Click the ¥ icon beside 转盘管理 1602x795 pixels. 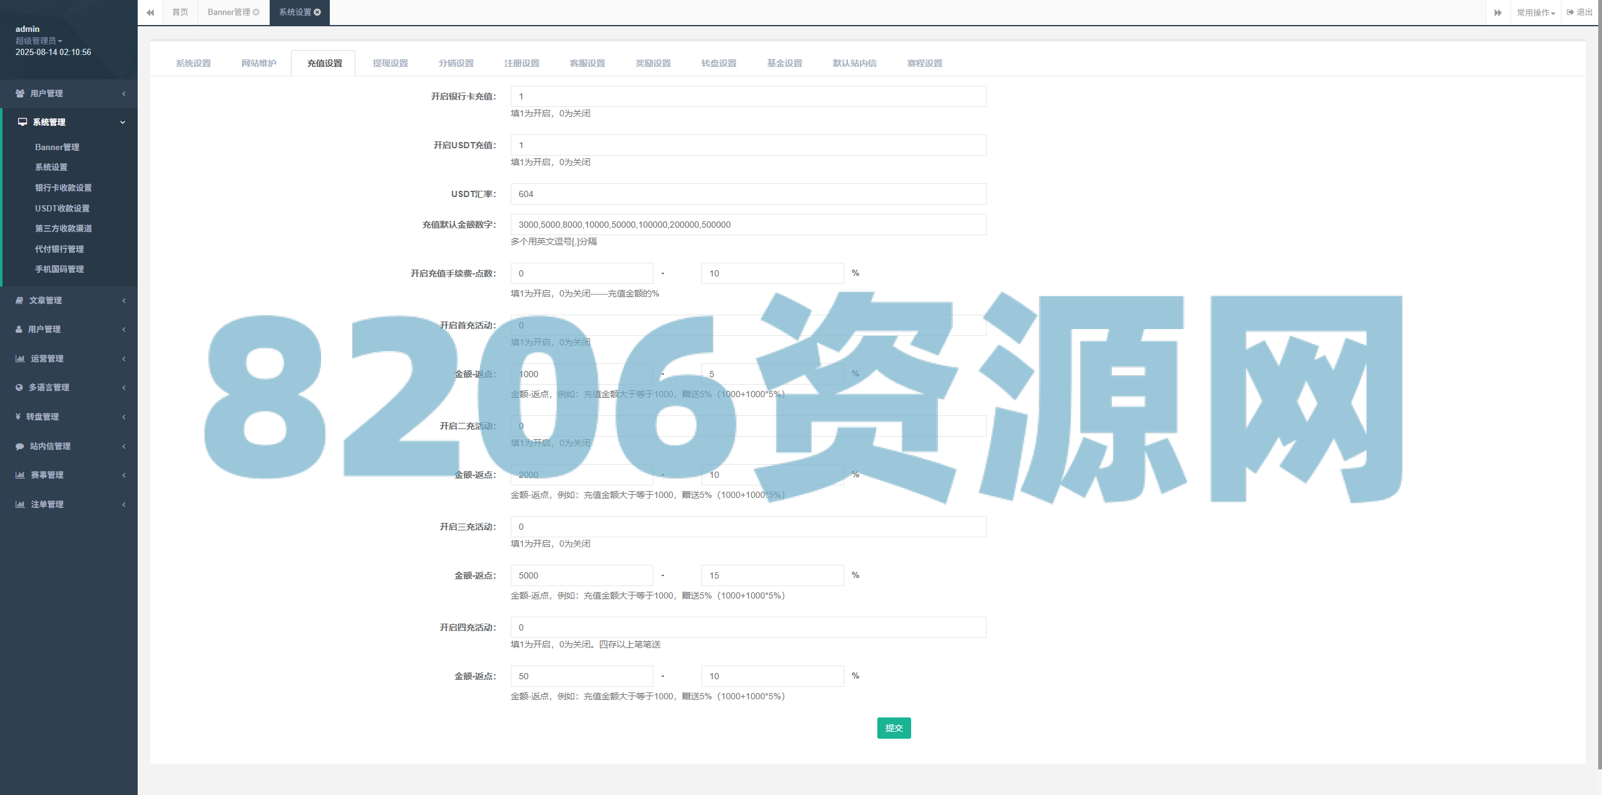click(x=18, y=417)
